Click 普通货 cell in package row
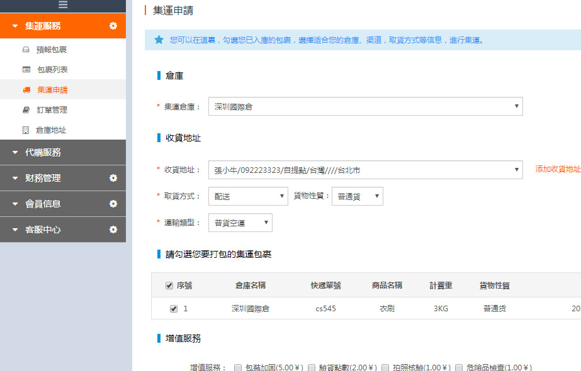 tap(495, 308)
